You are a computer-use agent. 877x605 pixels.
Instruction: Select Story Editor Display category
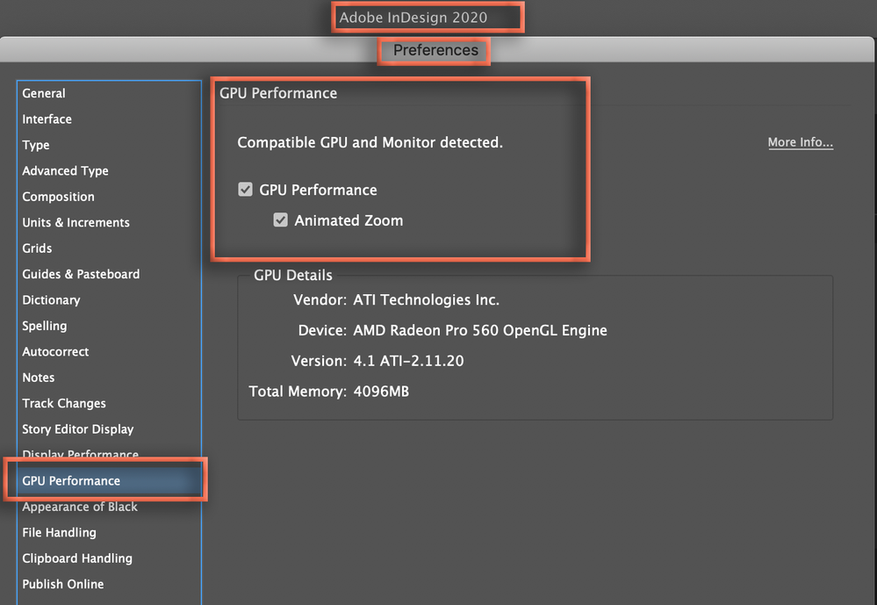point(78,429)
